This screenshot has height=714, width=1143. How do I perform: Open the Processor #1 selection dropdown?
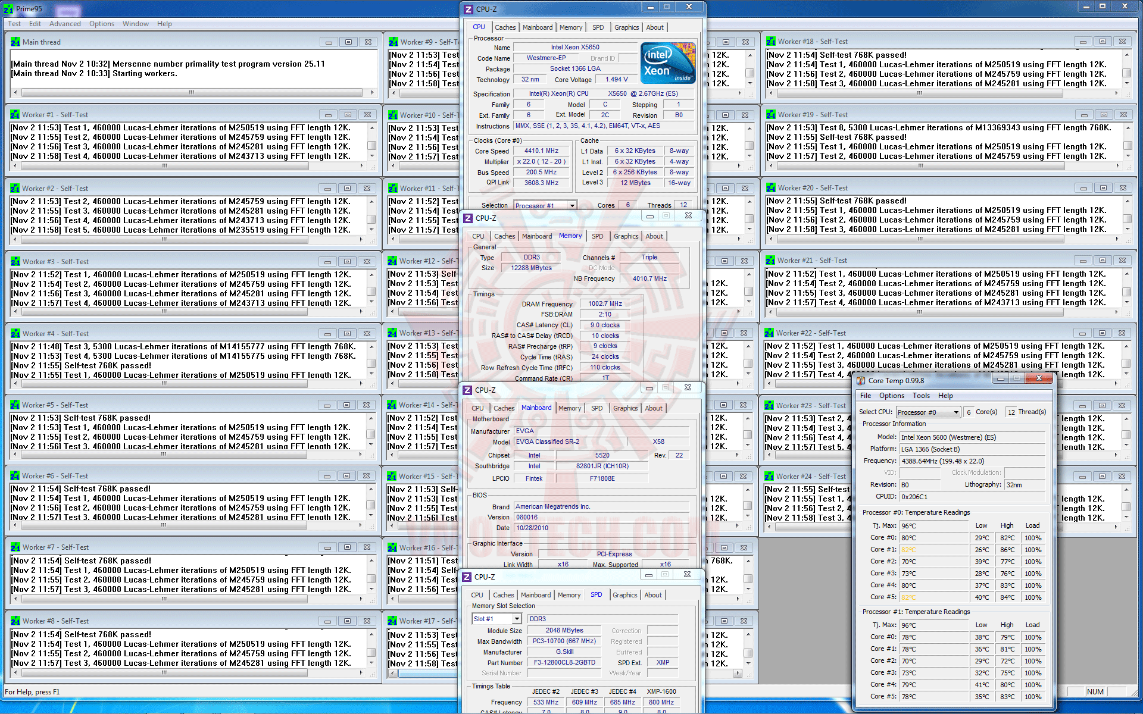572,205
